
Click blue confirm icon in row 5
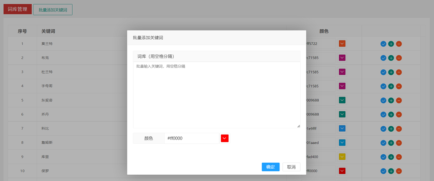pos(383,101)
